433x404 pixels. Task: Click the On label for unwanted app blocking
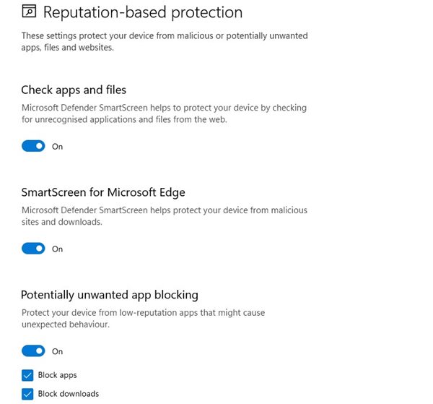point(58,351)
